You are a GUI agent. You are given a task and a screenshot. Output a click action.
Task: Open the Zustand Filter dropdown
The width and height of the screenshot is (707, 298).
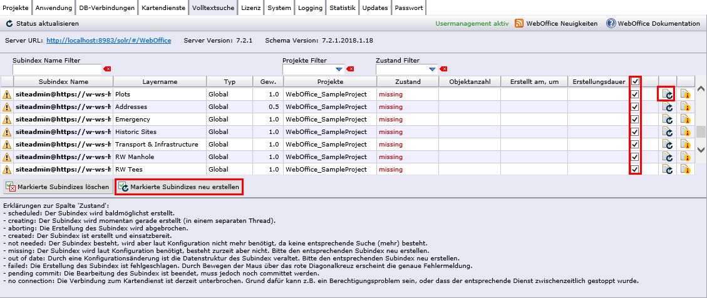(x=433, y=69)
